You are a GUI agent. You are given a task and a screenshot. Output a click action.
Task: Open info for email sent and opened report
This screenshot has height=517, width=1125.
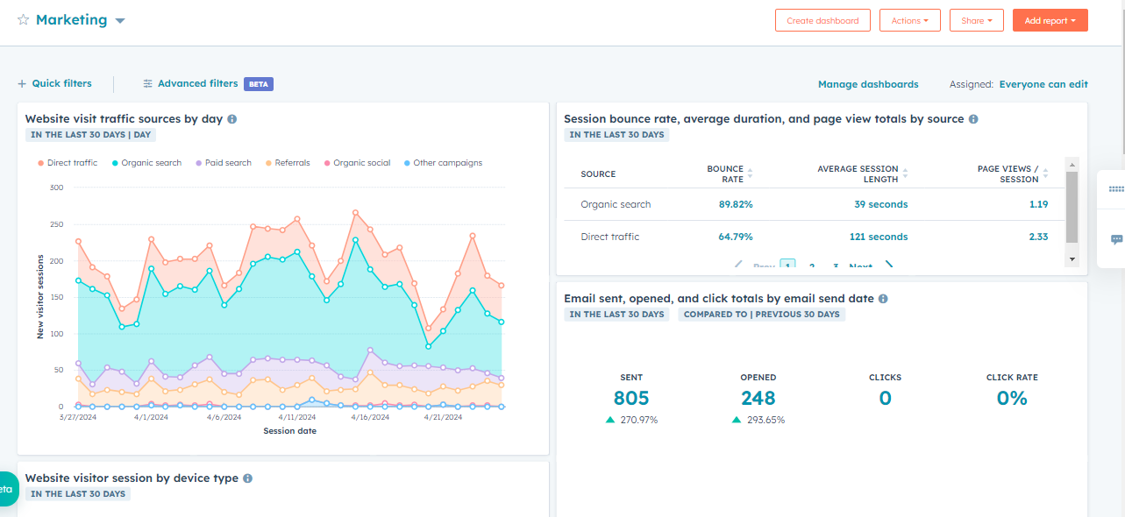pyautogui.click(x=883, y=298)
